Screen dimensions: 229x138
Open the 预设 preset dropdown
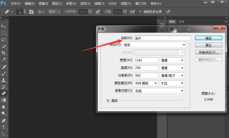coord(154,45)
